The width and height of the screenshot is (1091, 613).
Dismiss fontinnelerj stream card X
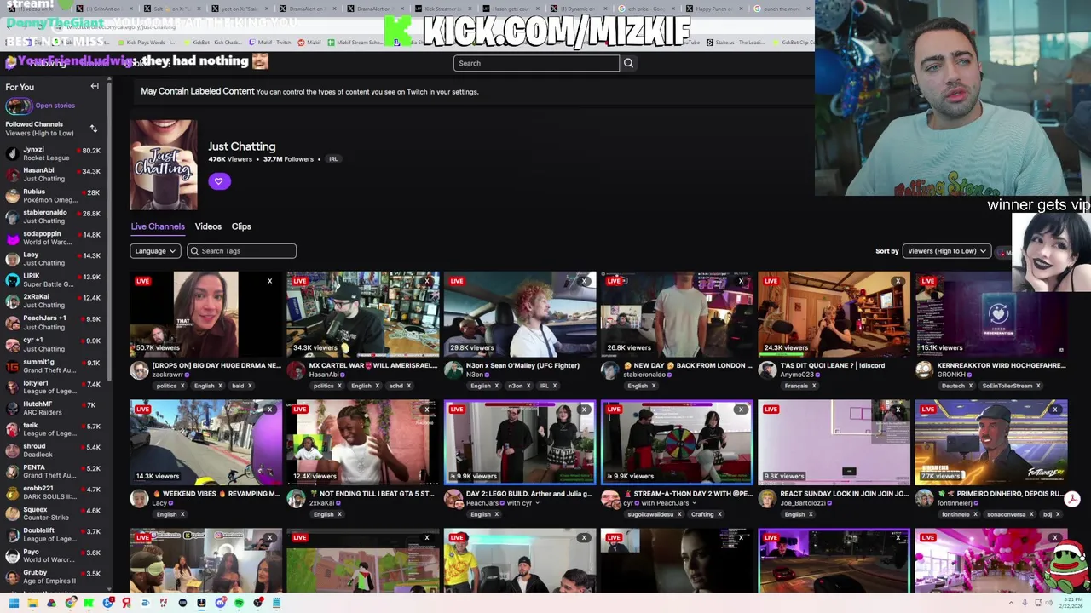click(x=1054, y=410)
